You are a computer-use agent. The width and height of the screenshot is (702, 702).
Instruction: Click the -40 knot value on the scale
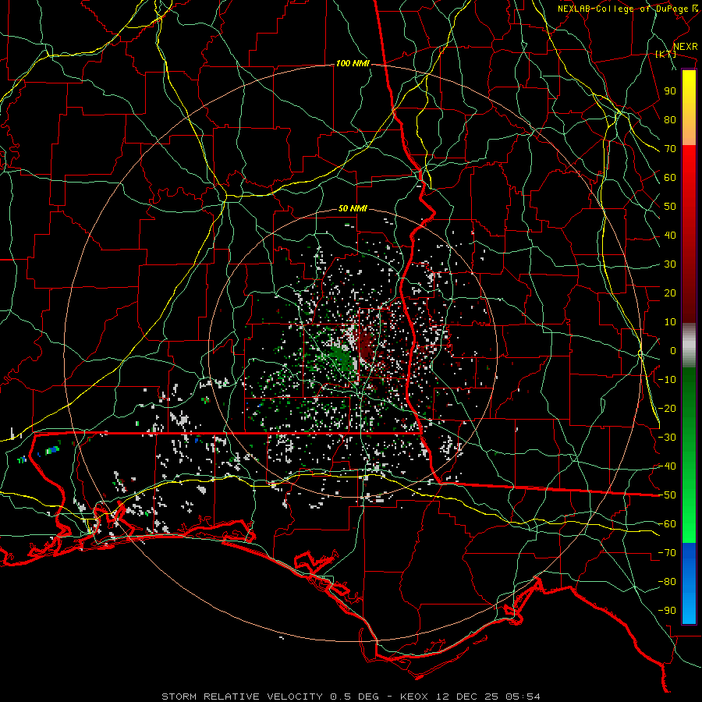click(x=667, y=466)
